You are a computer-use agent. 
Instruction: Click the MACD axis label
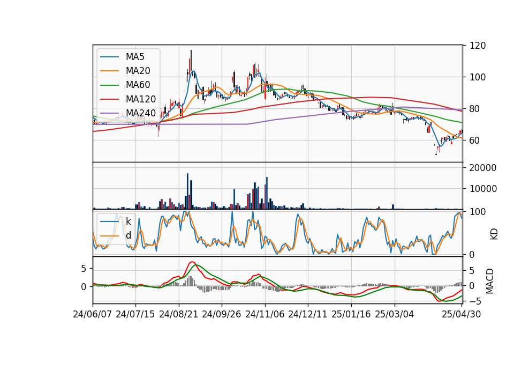coord(489,281)
